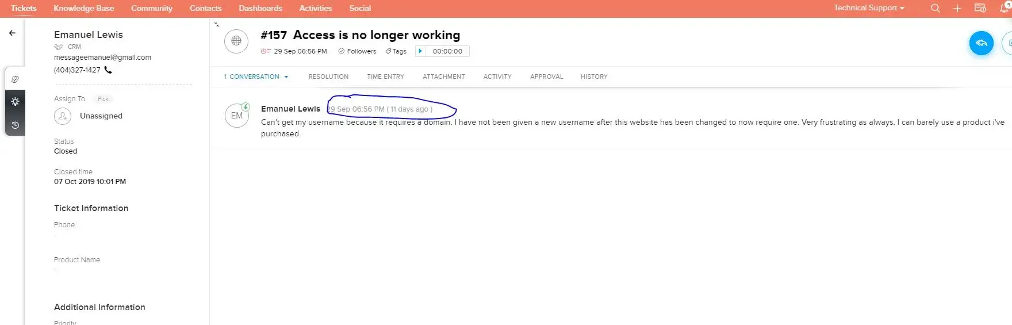Collapse the ticket view arrows icon
Image resolution: width=1012 pixels, height=325 pixels.
click(217, 25)
